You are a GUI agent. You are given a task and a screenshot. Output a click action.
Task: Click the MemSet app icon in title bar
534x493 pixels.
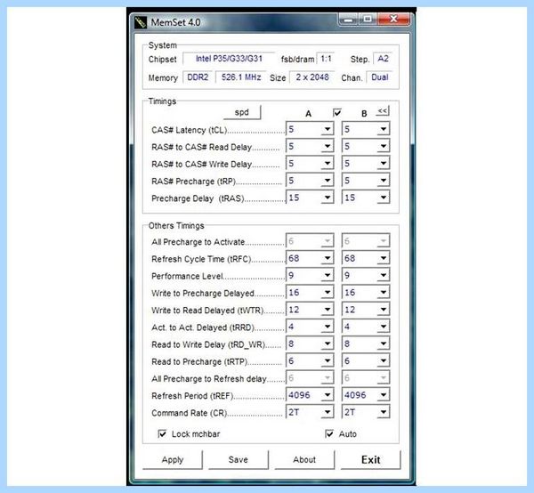[141, 22]
